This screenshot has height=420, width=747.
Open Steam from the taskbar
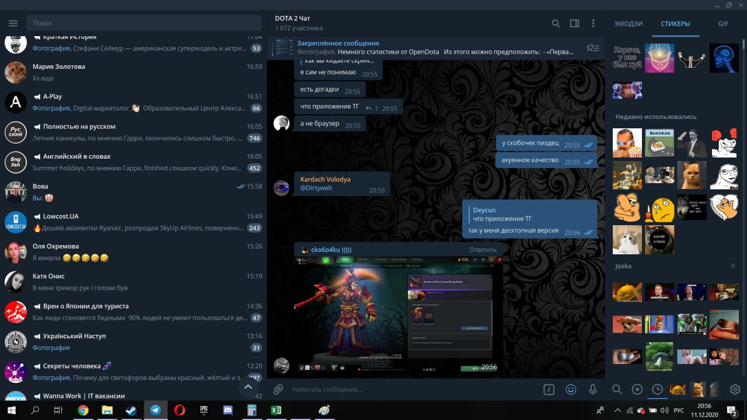[x=131, y=410]
